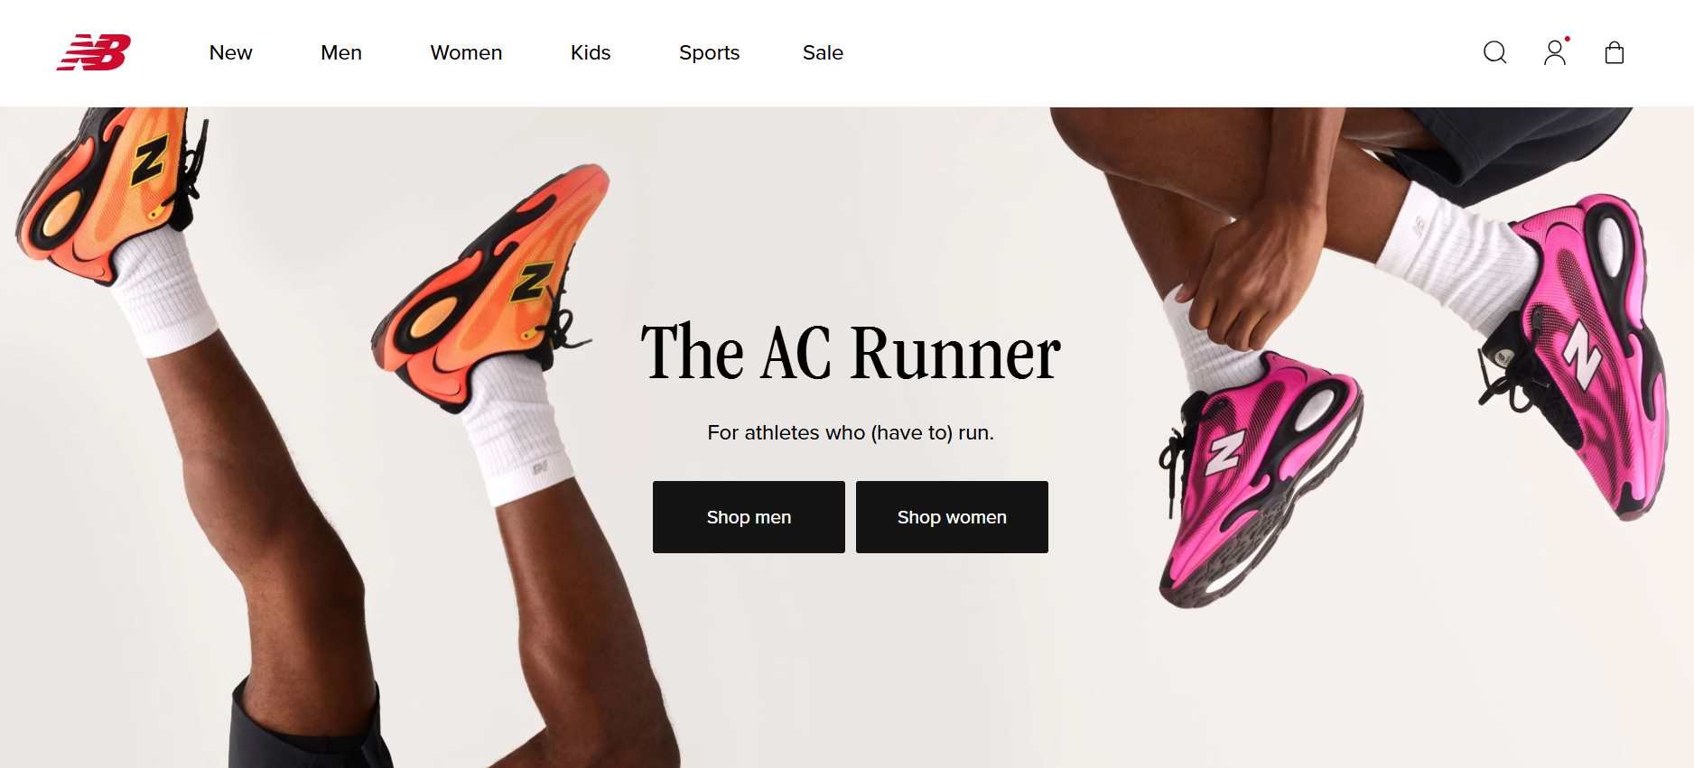1694x768 pixels.
Task: Click the tagline For athletes who run
Action: (x=851, y=433)
